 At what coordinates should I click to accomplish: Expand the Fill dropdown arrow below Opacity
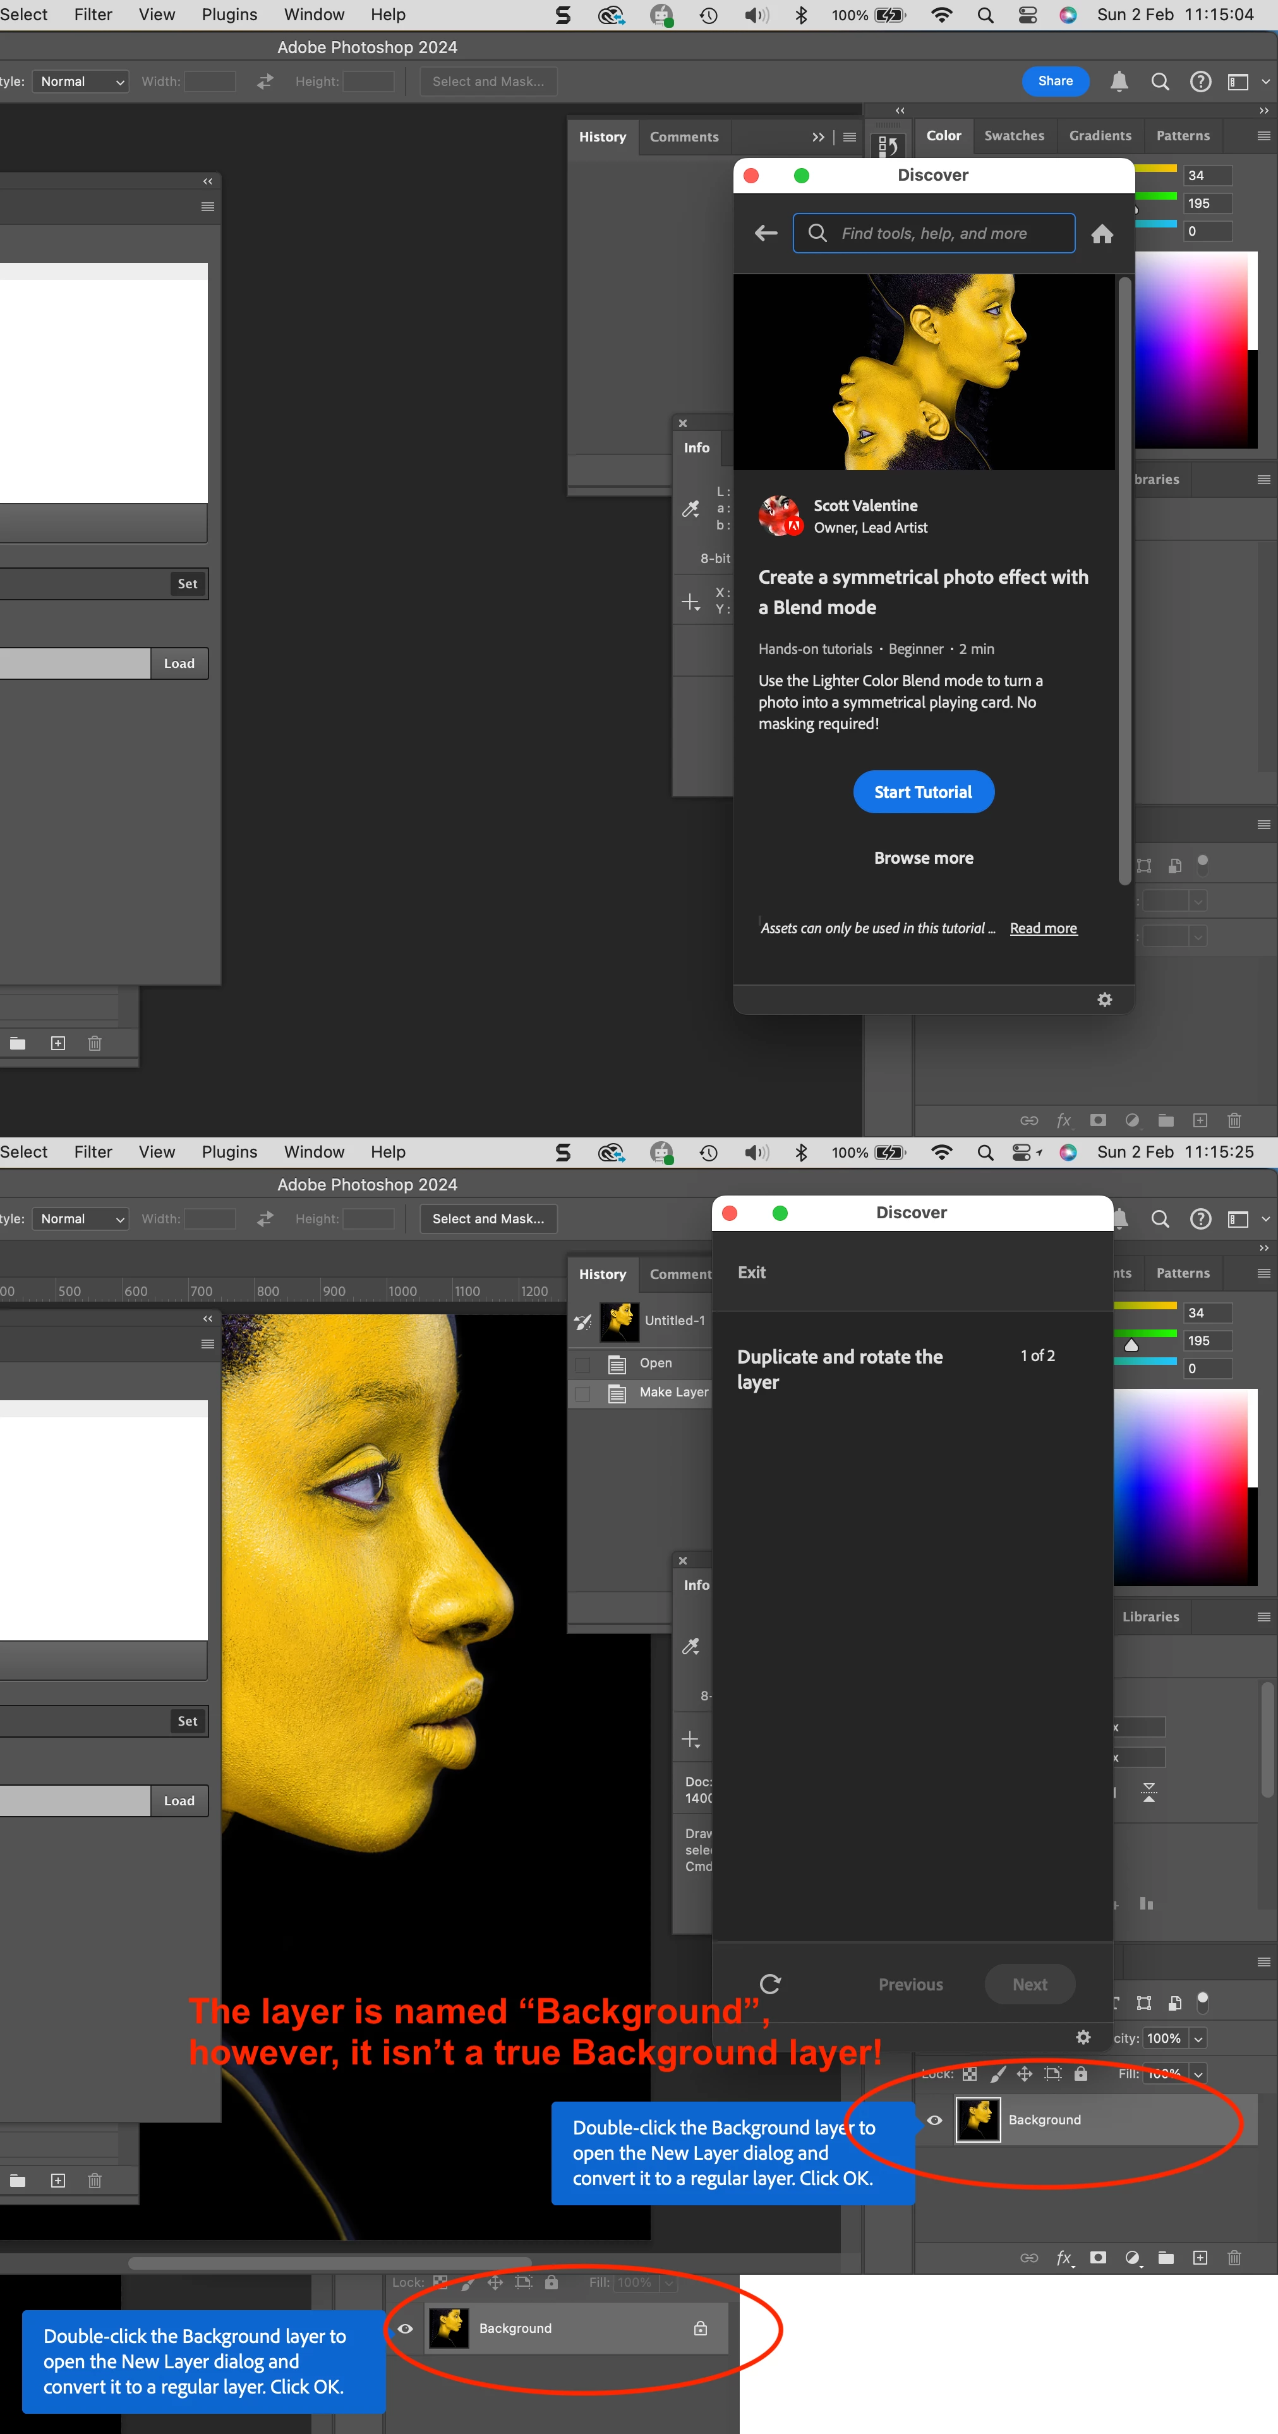click(1198, 2074)
